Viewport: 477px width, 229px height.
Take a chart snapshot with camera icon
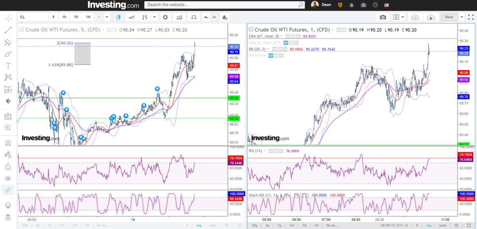pyautogui.click(x=382, y=17)
